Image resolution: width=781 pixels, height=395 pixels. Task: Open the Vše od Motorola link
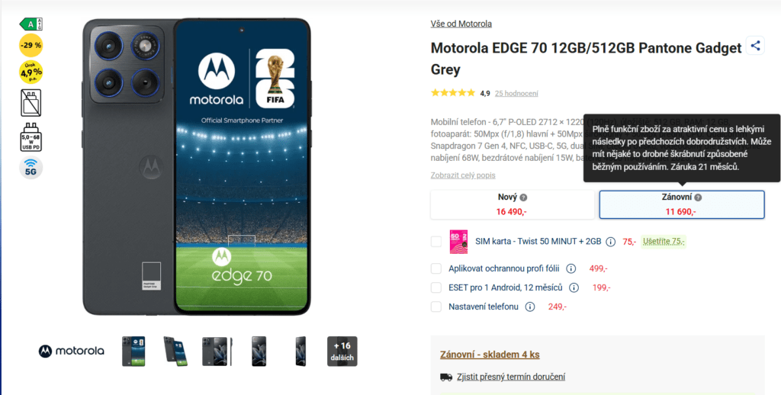point(461,24)
